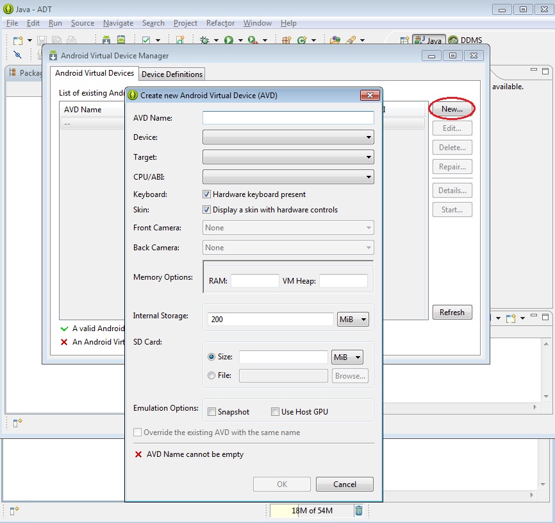Expand the Debug toolbar dropdown arrow

(x=216, y=40)
